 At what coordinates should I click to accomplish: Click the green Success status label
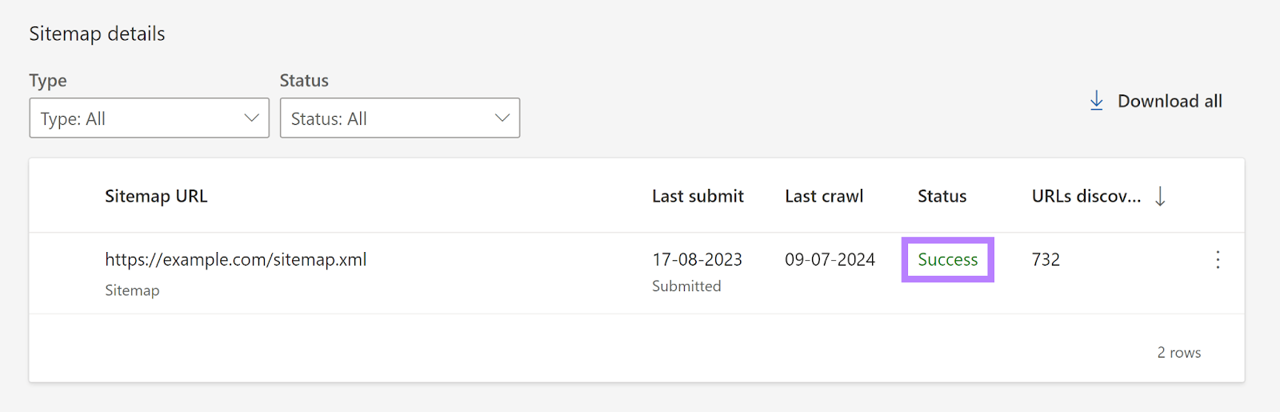point(947,259)
